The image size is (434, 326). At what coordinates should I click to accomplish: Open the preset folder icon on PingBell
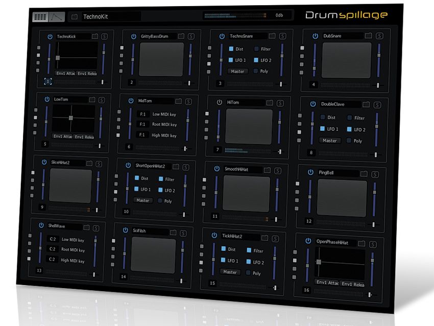(x=364, y=173)
